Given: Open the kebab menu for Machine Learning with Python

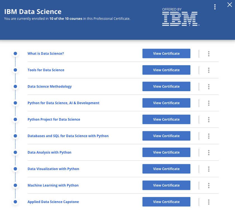Looking at the screenshot, I should pyautogui.click(x=209, y=185).
